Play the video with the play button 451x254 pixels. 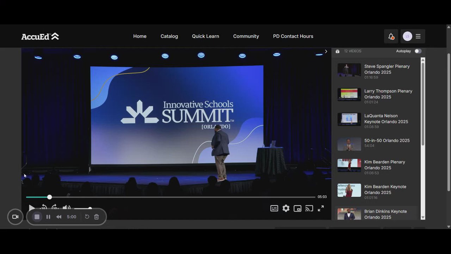[32, 208]
